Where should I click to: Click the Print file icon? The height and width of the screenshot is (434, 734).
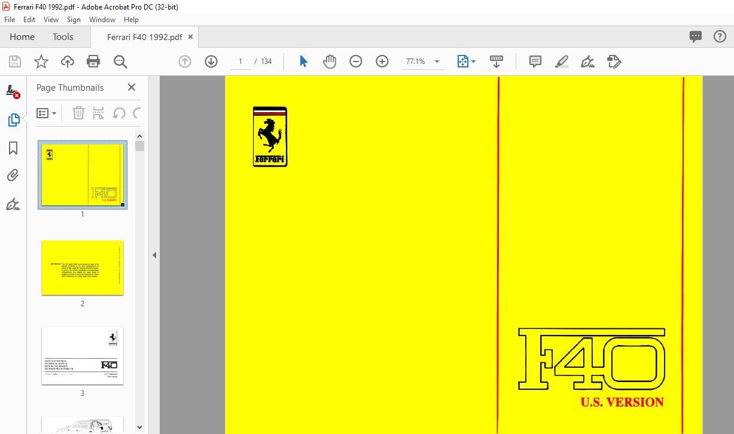(x=93, y=61)
